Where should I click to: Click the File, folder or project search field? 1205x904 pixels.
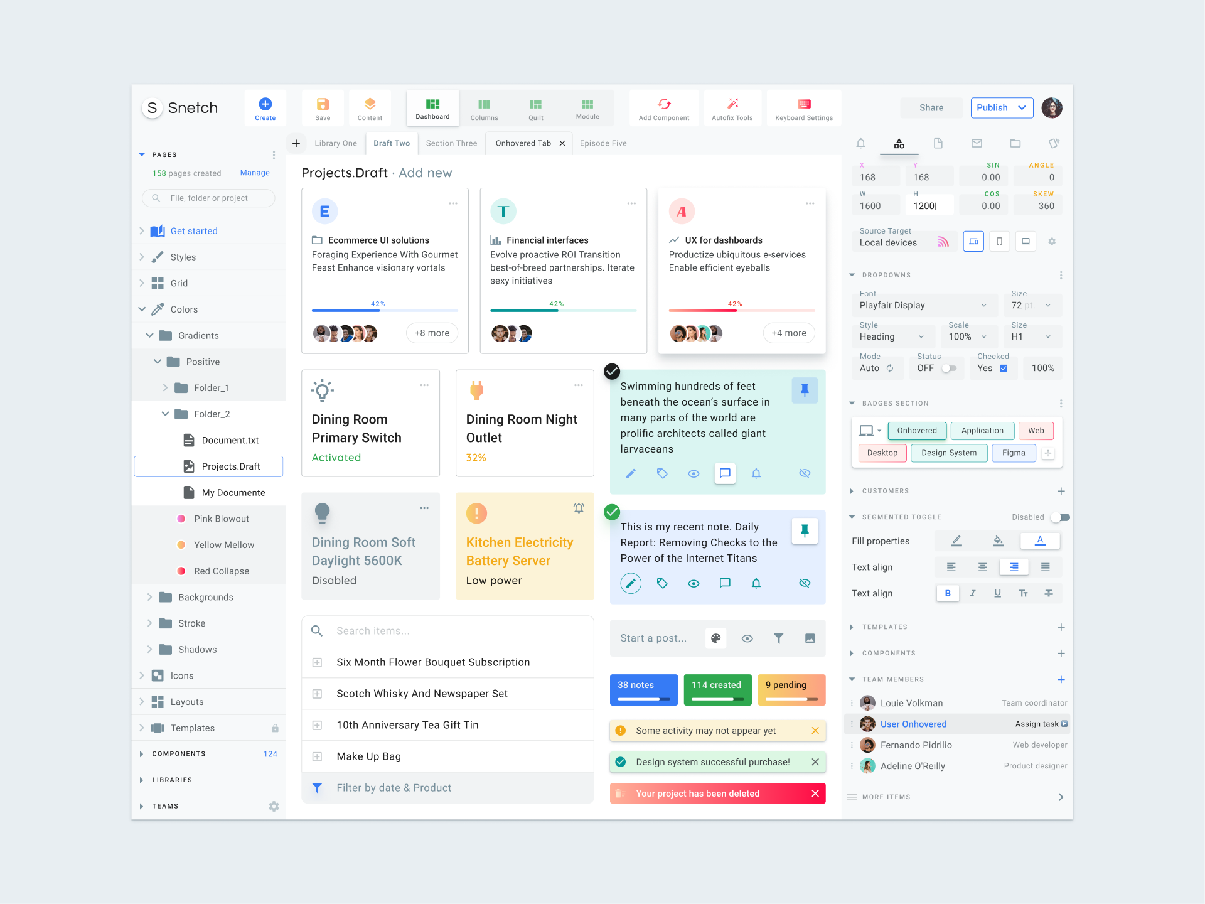click(x=208, y=198)
